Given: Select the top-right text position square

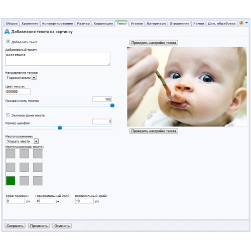Looking at the screenshot, I should [38, 154].
